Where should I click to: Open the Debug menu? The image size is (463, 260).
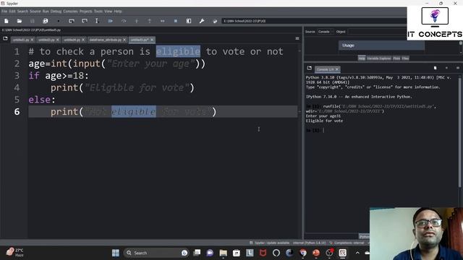click(56, 12)
